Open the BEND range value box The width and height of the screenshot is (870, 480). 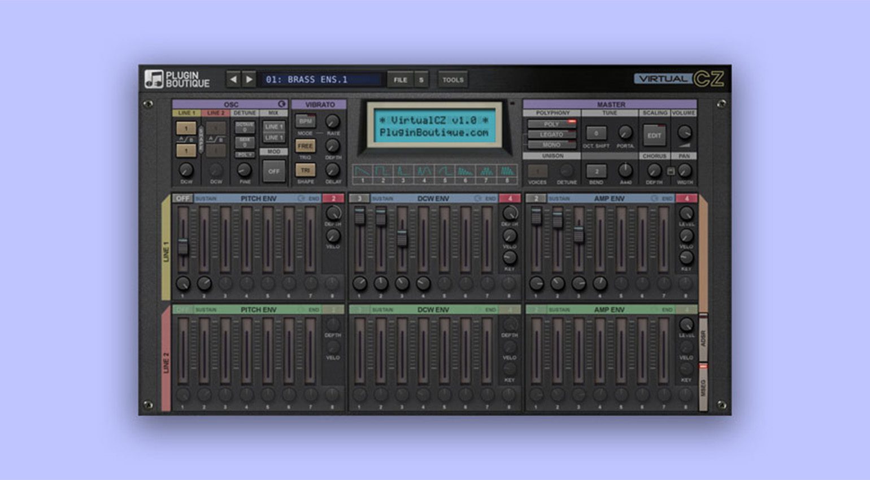596,171
